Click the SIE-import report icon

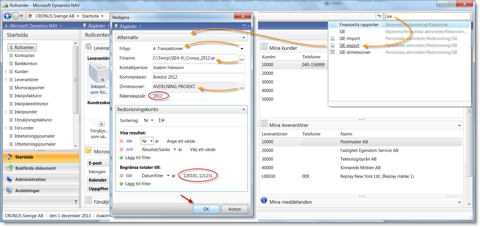(x=333, y=39)
